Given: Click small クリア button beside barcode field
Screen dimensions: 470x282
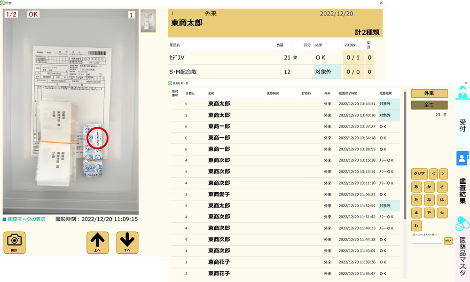Looking at the screenshot, I should tap(448, 241).
